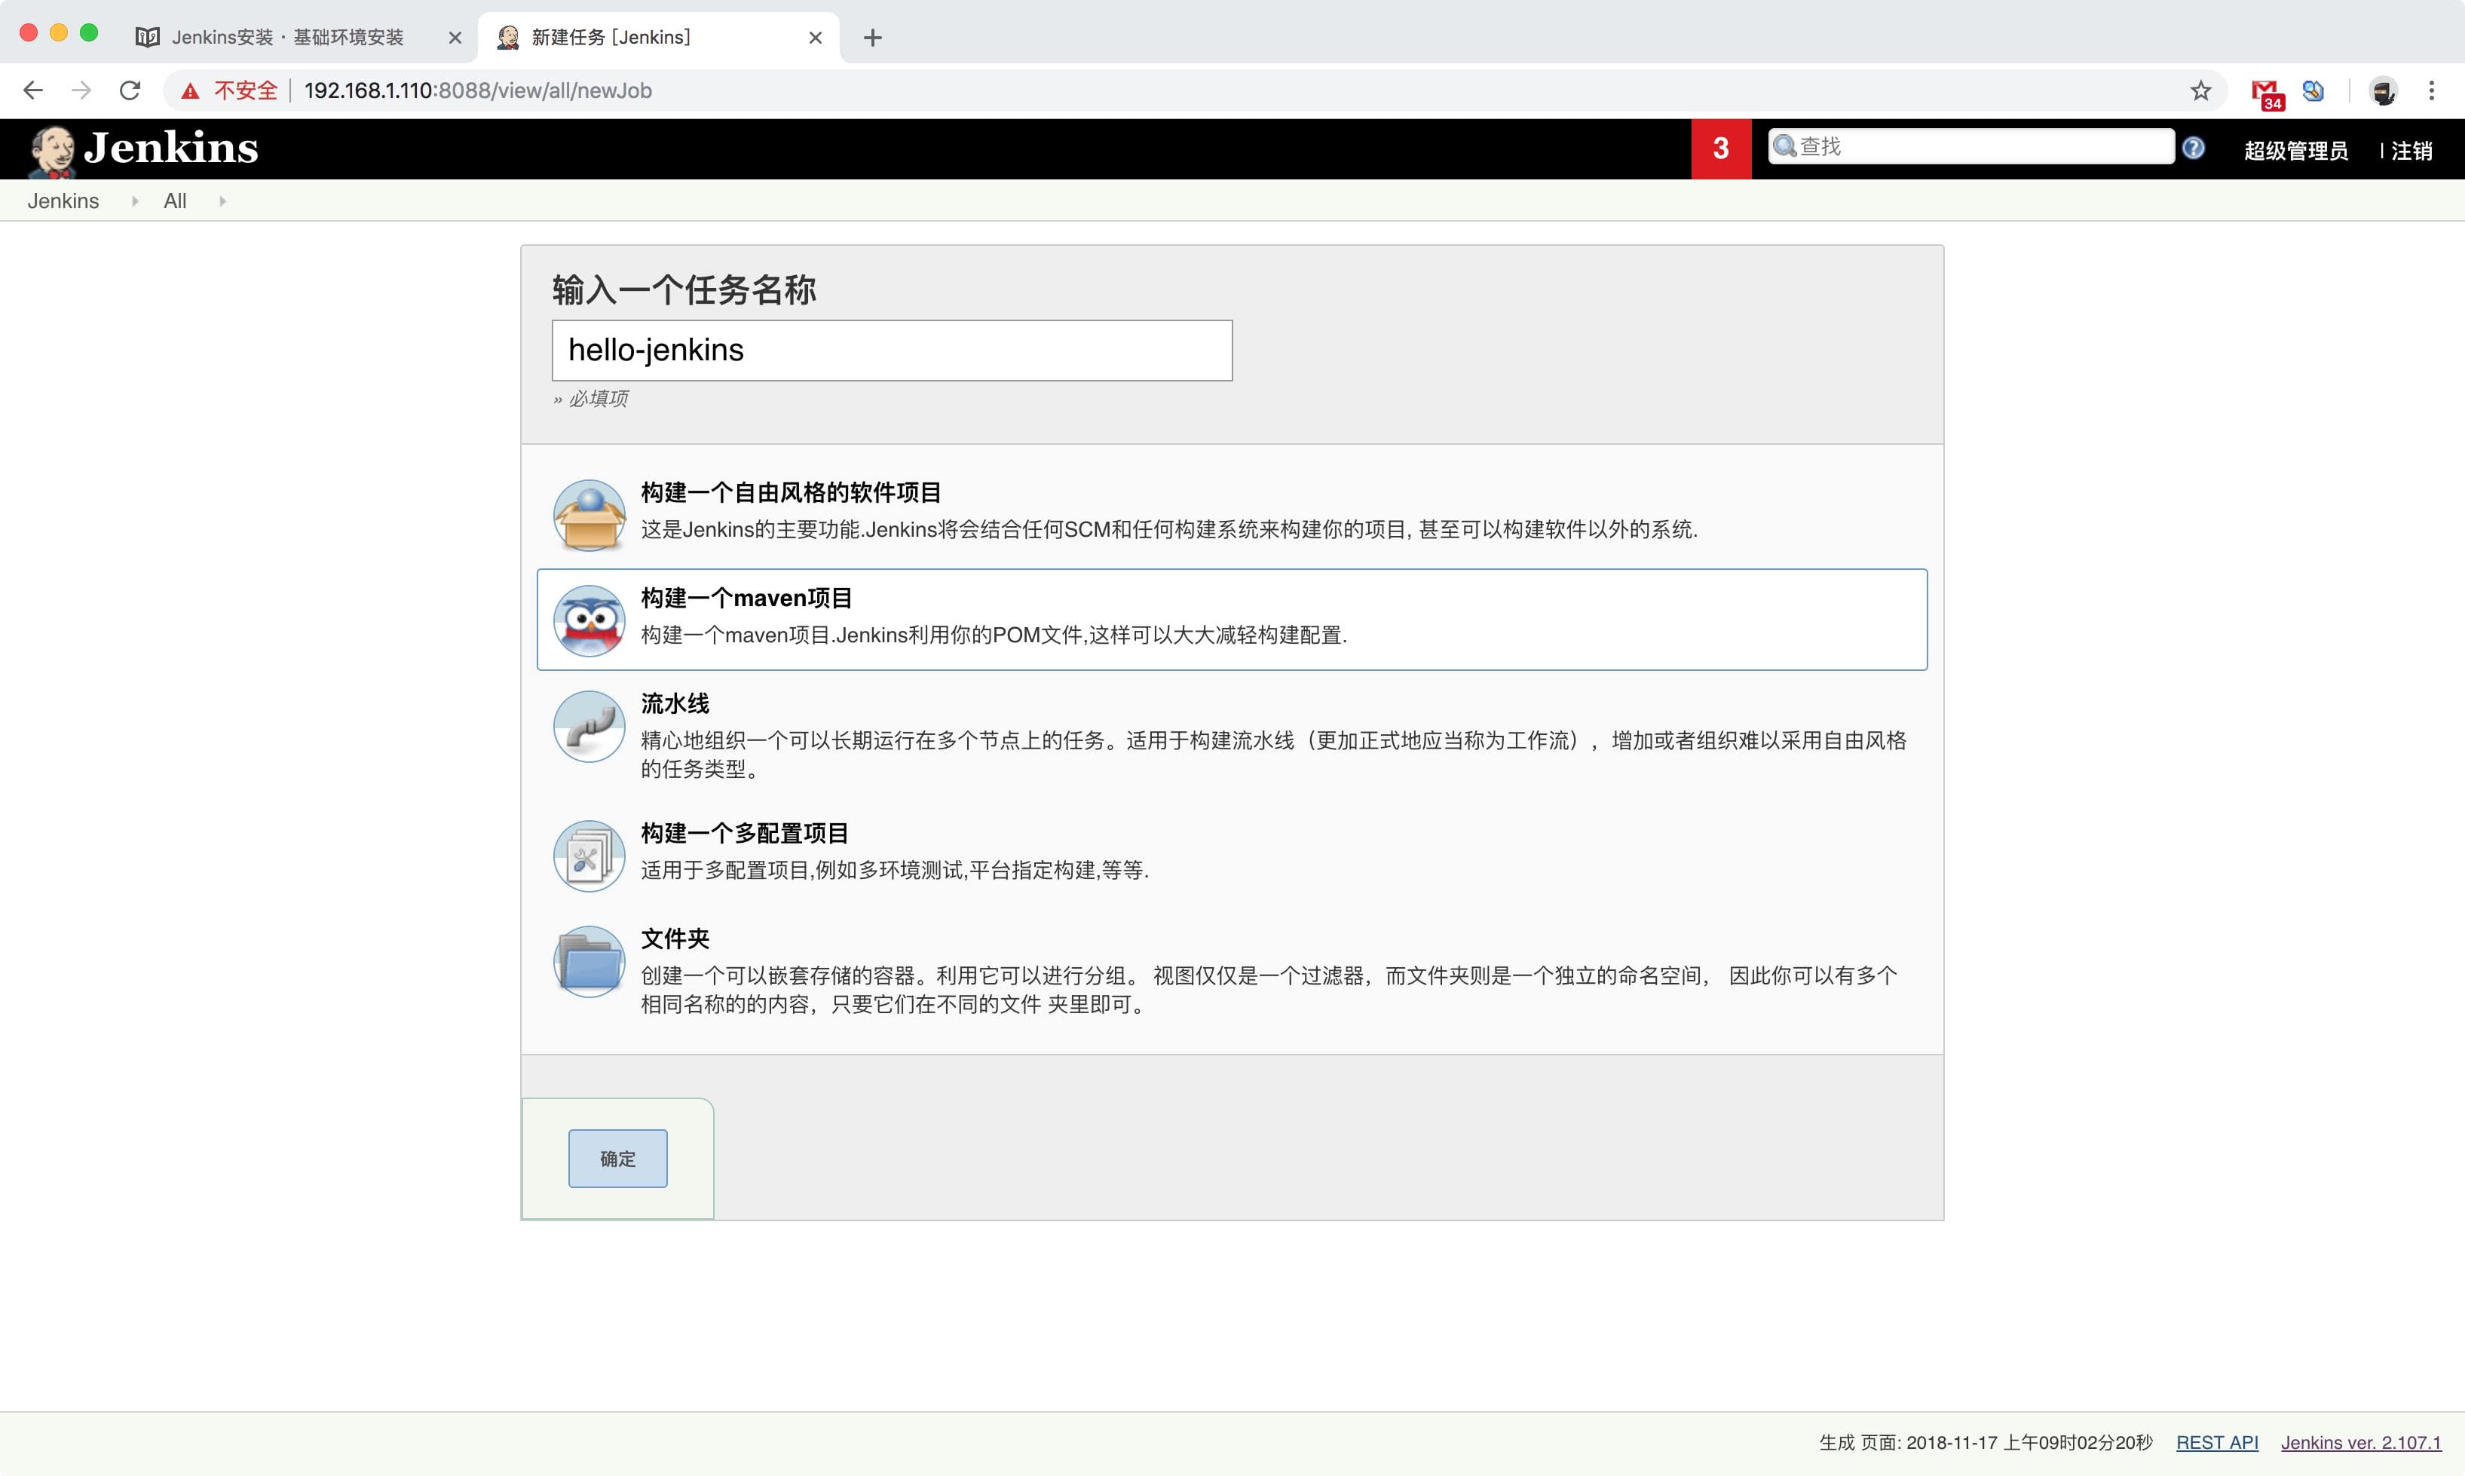The width and height of the screenshot is (2465, 1476).
Task: Open search help question mark icon
Action: point(2193,149)
